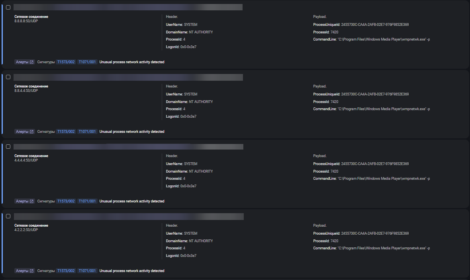Click T1071/001 signature tag in 8.8.8.8 event
The height and width of the screenshot is (280, 470).
pos(87,62)
